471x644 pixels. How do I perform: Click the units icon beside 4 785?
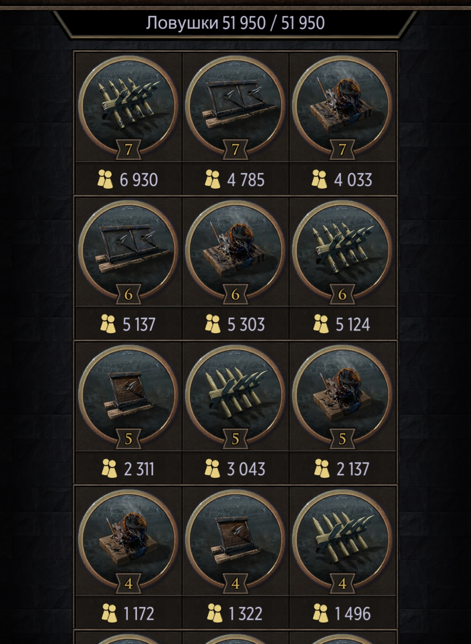coord(212,179)
